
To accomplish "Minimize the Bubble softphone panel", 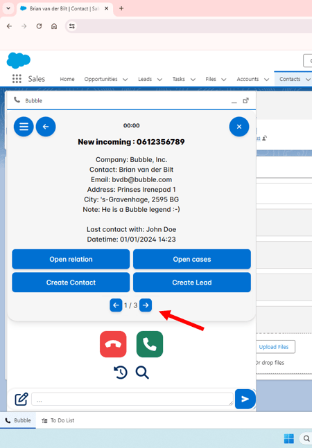I will 234,101.
